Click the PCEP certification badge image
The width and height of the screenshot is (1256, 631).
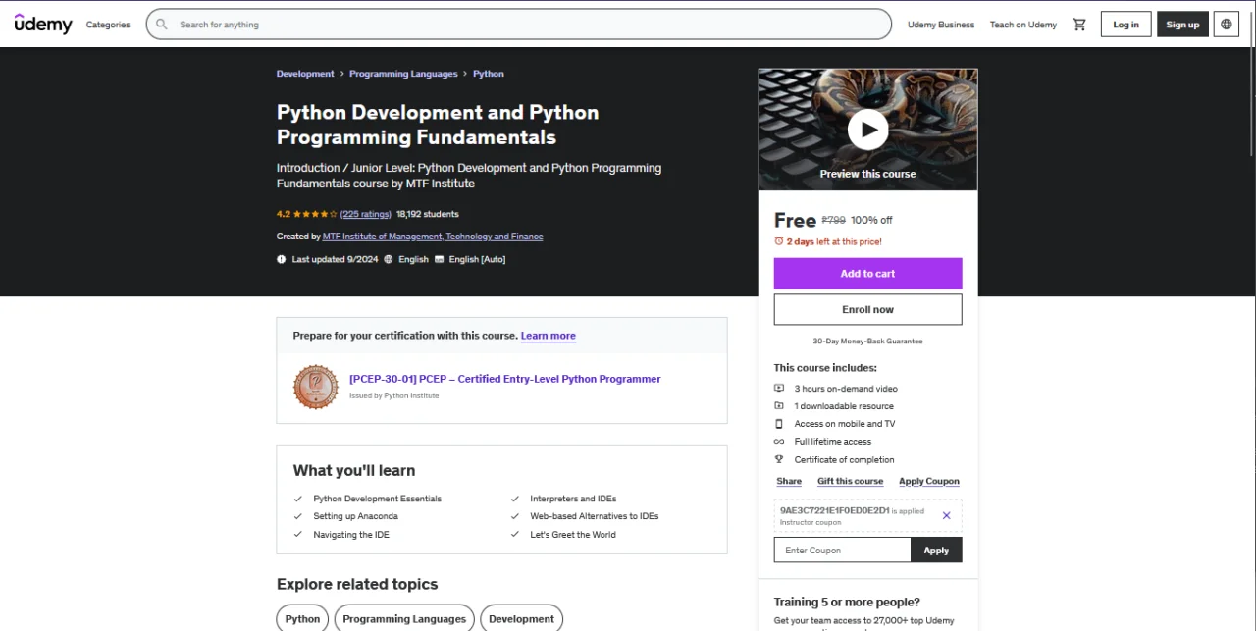tap(316, 387)
